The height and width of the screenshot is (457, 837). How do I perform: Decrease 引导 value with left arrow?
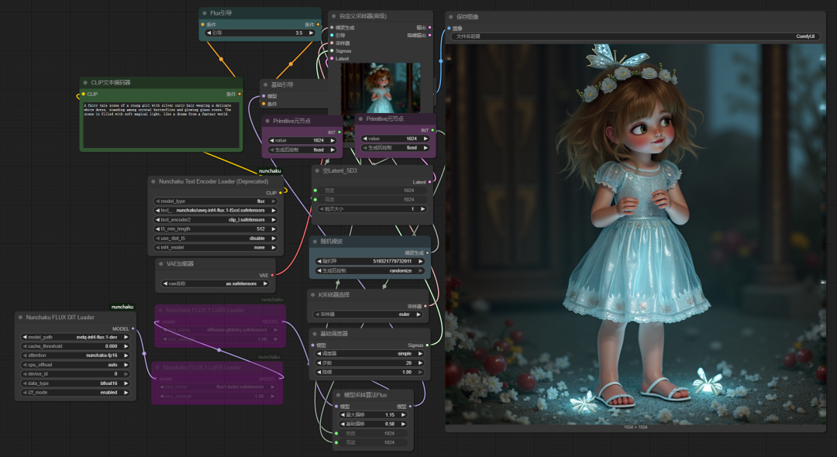coord(209,33)
